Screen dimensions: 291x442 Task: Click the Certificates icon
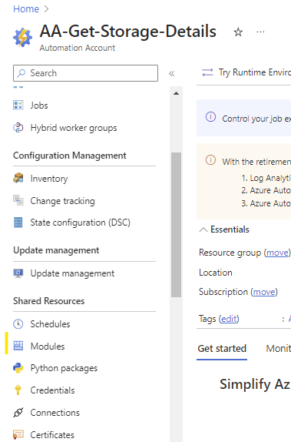pos(18,434)
